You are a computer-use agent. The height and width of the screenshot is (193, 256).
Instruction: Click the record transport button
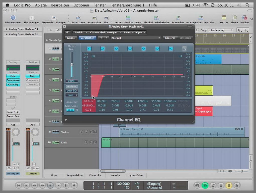74,185
